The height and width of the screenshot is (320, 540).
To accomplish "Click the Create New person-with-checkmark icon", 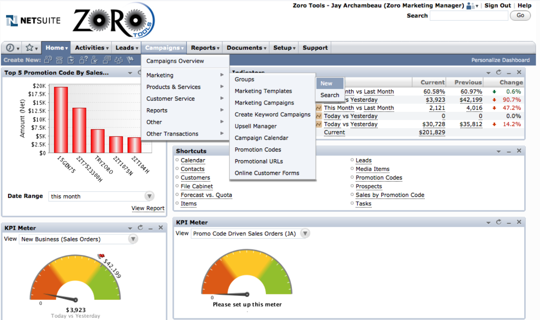I will pos(95,60).
